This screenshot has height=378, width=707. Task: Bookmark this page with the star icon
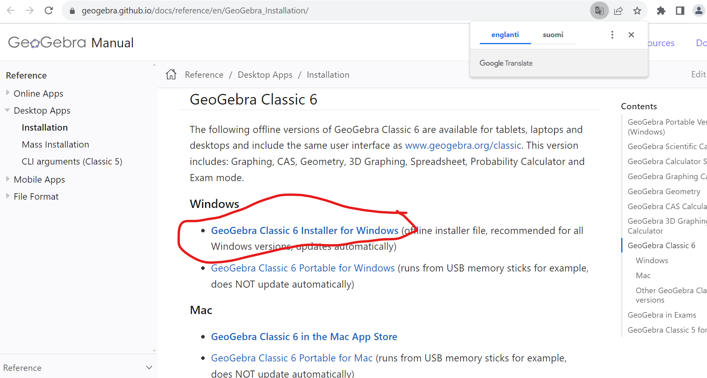[x=637, y=11]
